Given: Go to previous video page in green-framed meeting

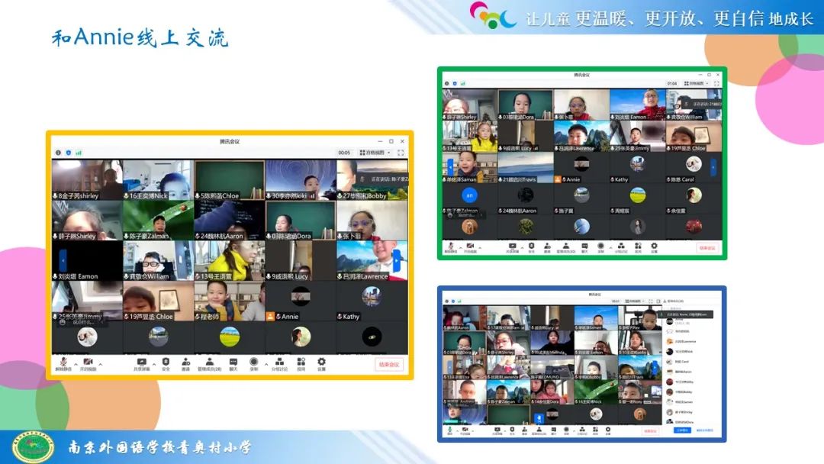Looking at the screenshot, I should 450,166.
